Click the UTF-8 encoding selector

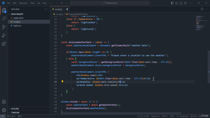click(164, 116)
